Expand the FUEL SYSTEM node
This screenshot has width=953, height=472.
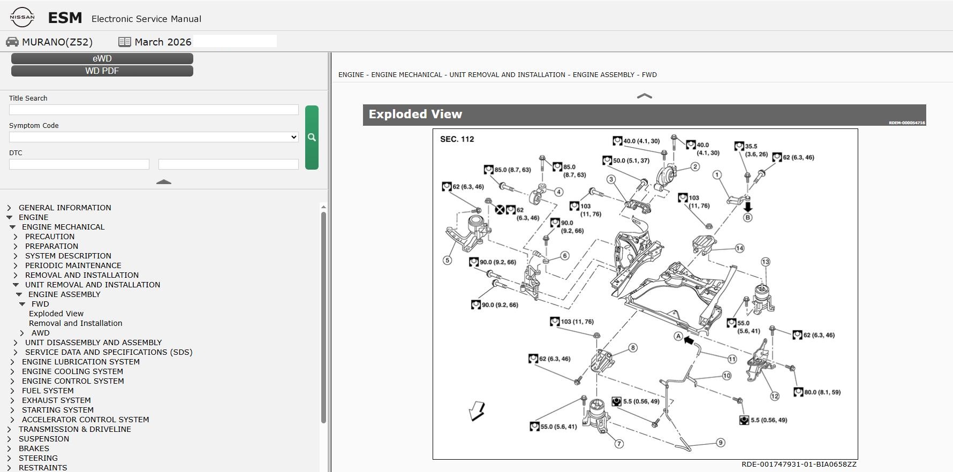[12, 391]
